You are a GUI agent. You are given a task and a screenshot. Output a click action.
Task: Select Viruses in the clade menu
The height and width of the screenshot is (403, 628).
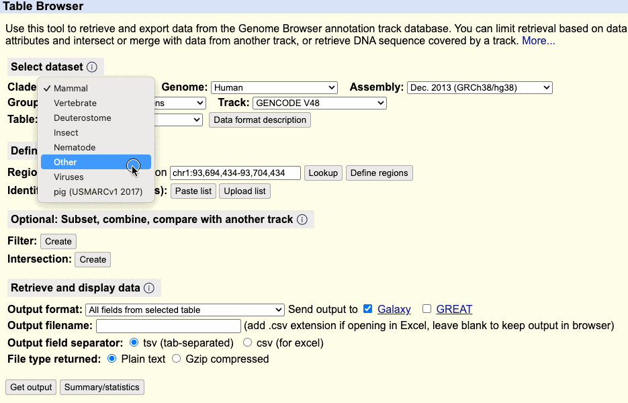point(69,177)
